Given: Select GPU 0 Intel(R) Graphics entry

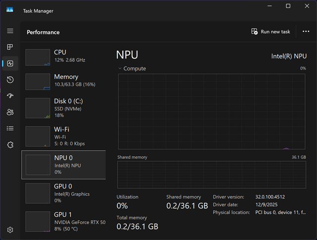Looking at the screenshot, I should click(63, 193).
